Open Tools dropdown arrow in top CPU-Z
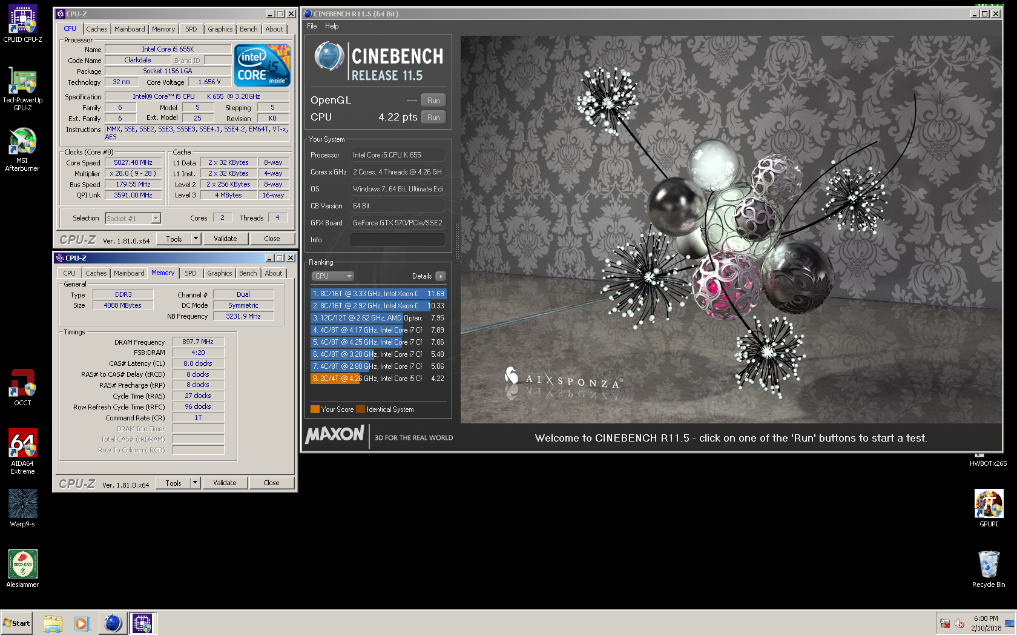The height and width of the screenshot is (636, 1017). click(196, 239)
